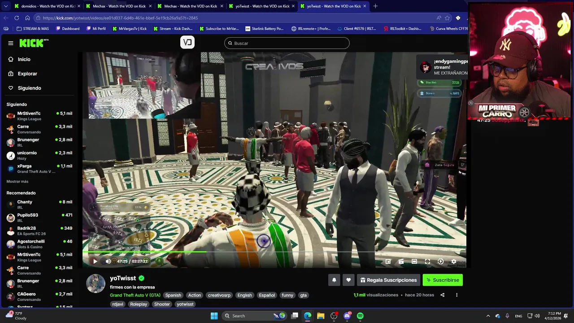Select the Spanish tag

click(x=173, y=295)
